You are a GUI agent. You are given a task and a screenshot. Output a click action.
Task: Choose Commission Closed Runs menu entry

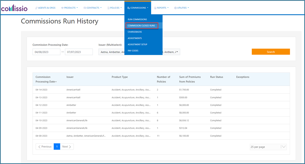coord(141,26)
